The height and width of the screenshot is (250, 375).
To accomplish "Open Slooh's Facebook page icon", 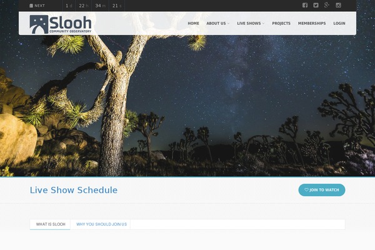I will (x=305, y=5).
